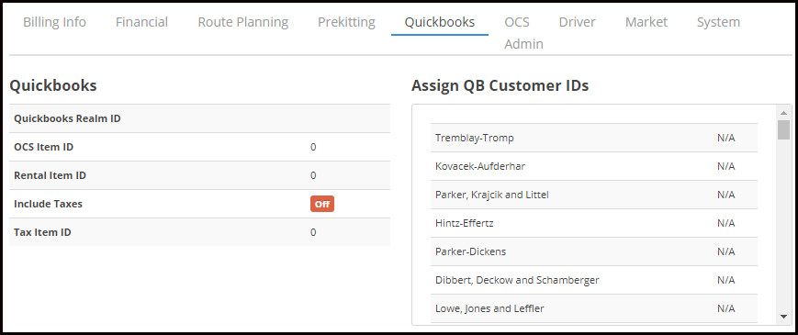The image size is (798, 335).
Task: Click the scrollbar up arrow in customer list
Action: [x=783, y=113]
